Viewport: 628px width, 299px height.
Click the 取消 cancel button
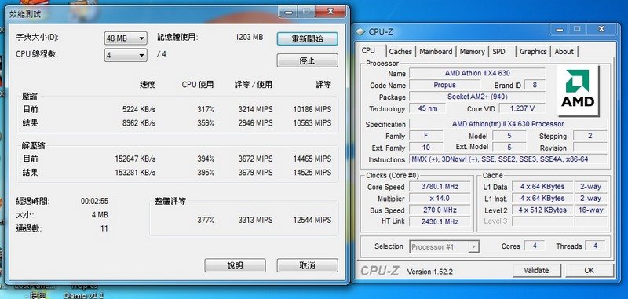coord(307,265)
